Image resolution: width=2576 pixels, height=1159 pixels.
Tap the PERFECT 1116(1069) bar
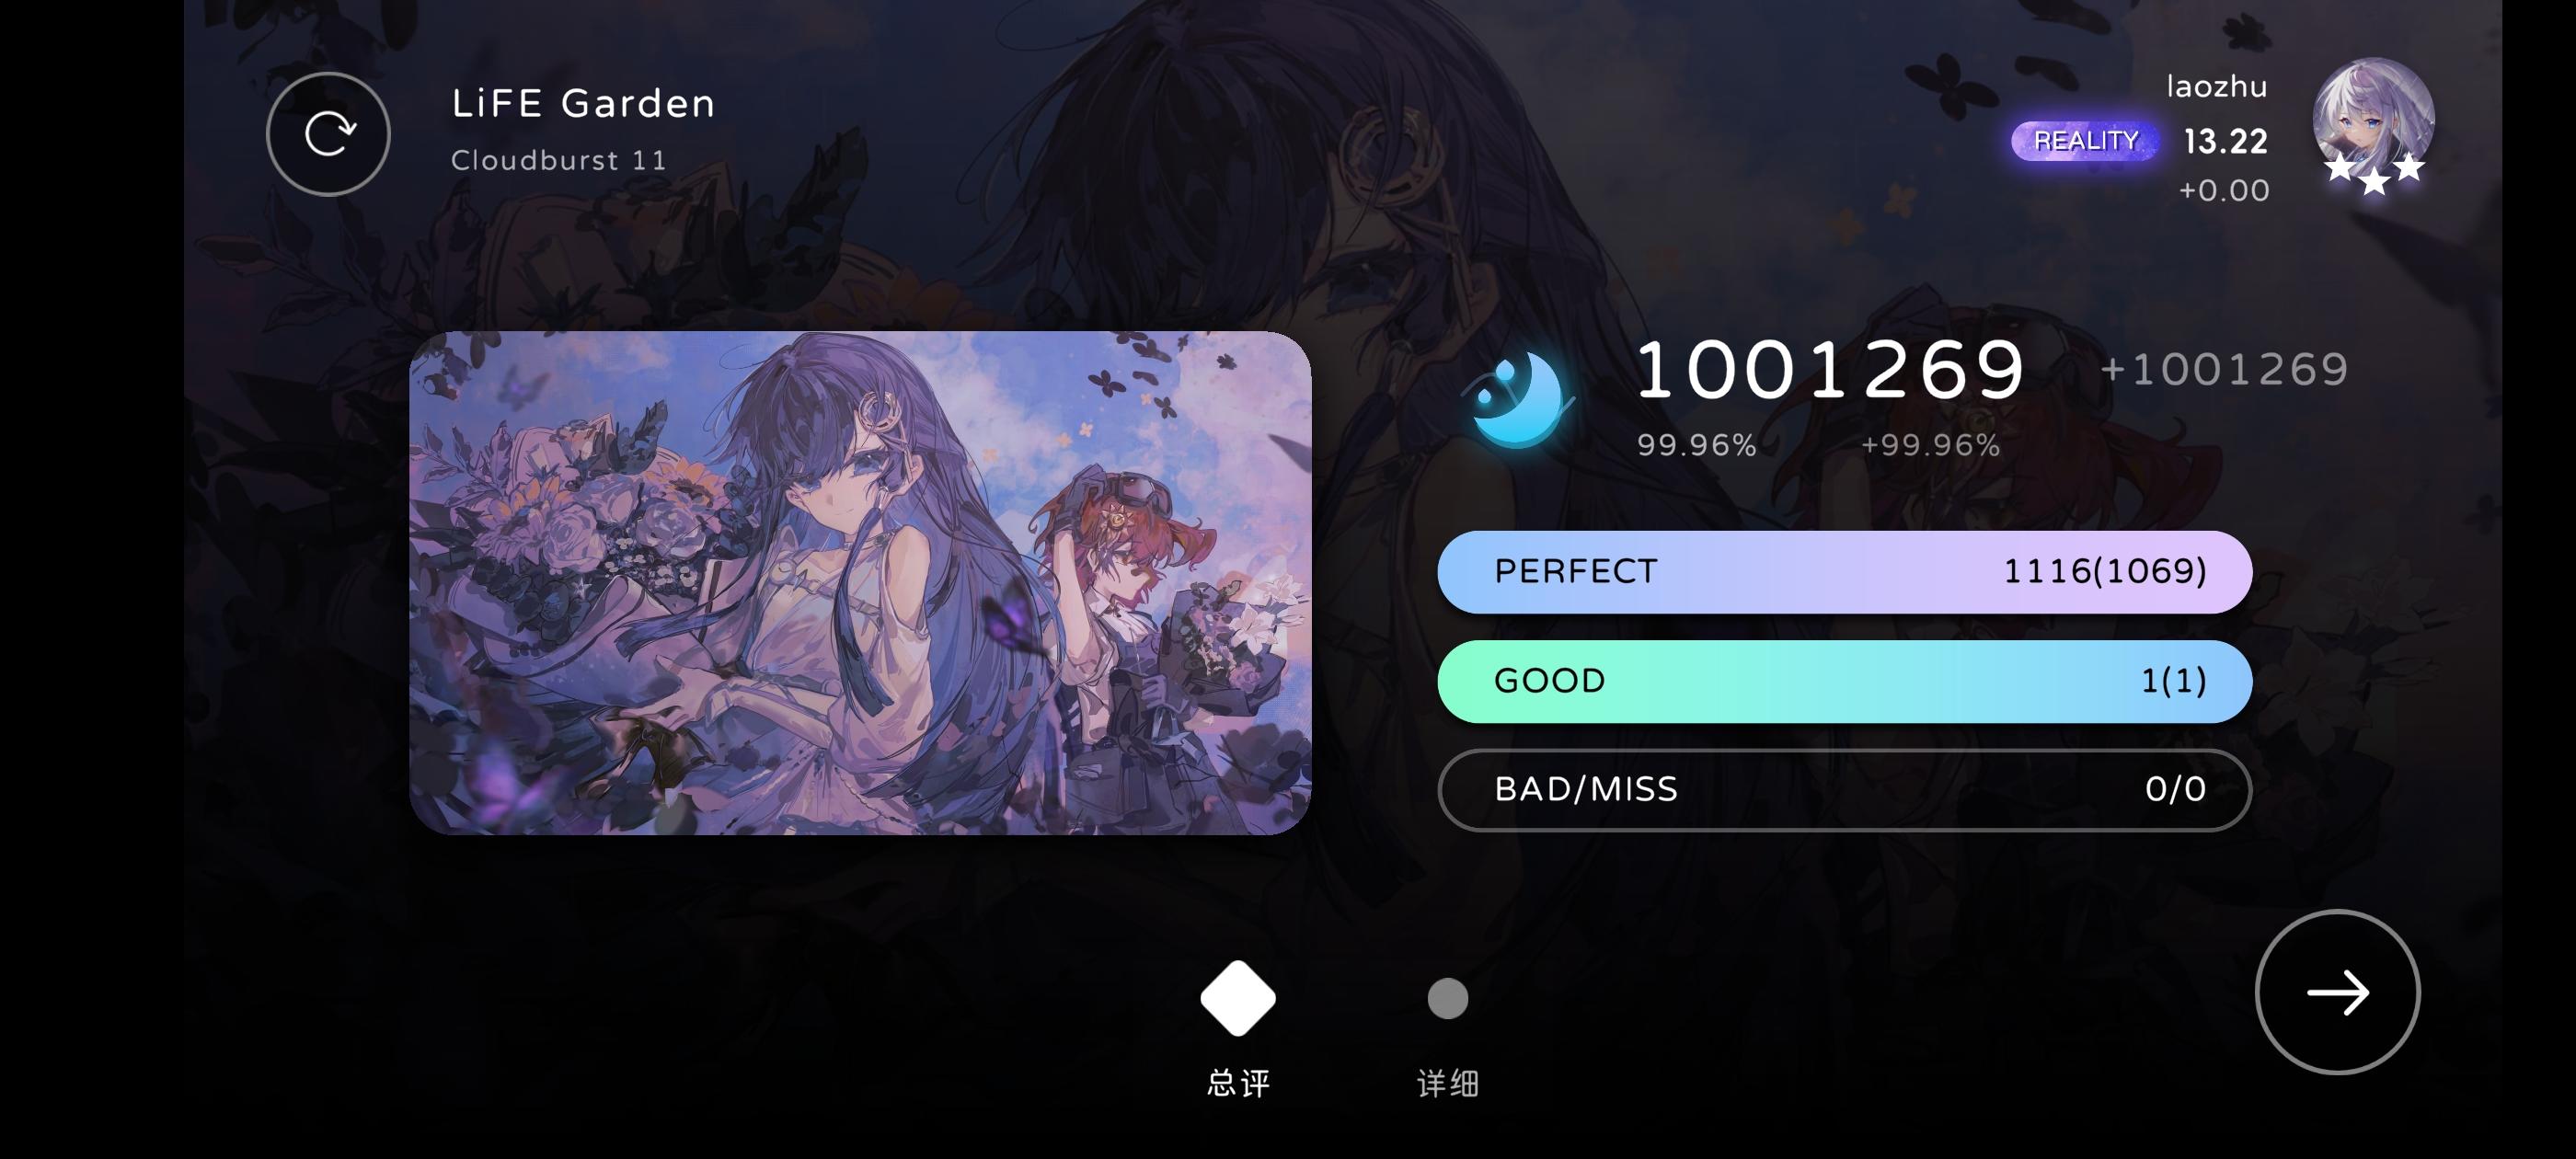1844,572
